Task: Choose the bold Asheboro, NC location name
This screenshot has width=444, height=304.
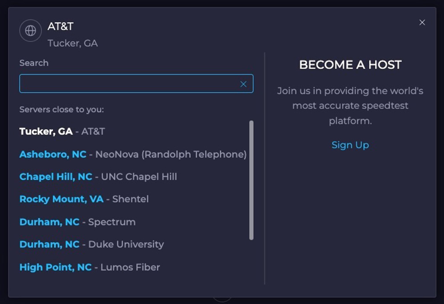Action: [x=53, y=154]
